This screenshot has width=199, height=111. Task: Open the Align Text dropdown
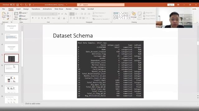[x=98, y=16]
